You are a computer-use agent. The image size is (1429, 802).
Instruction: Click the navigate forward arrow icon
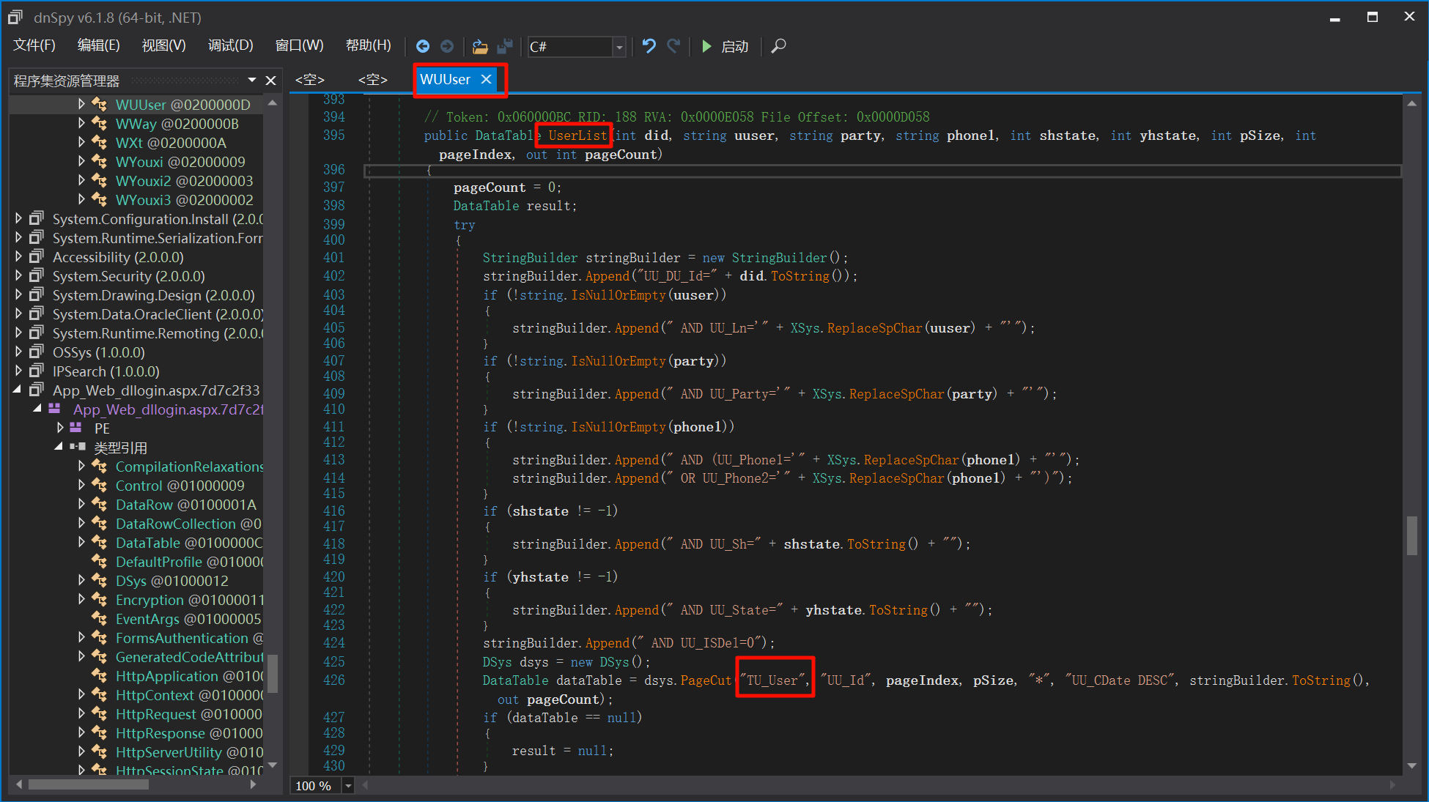(x=446, y=46)
